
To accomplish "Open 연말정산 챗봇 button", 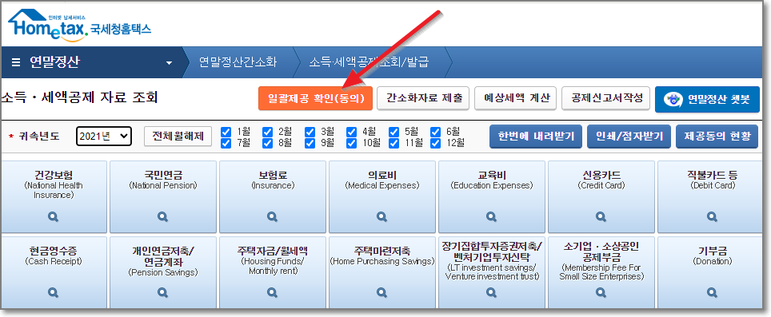I will pos(707,99).
